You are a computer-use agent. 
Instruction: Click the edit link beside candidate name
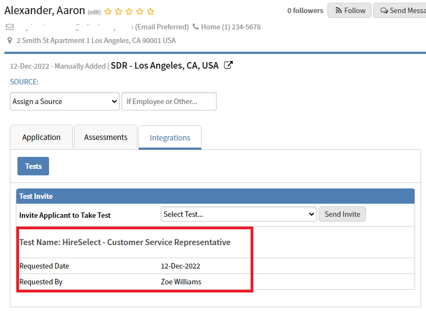point(94,12)
